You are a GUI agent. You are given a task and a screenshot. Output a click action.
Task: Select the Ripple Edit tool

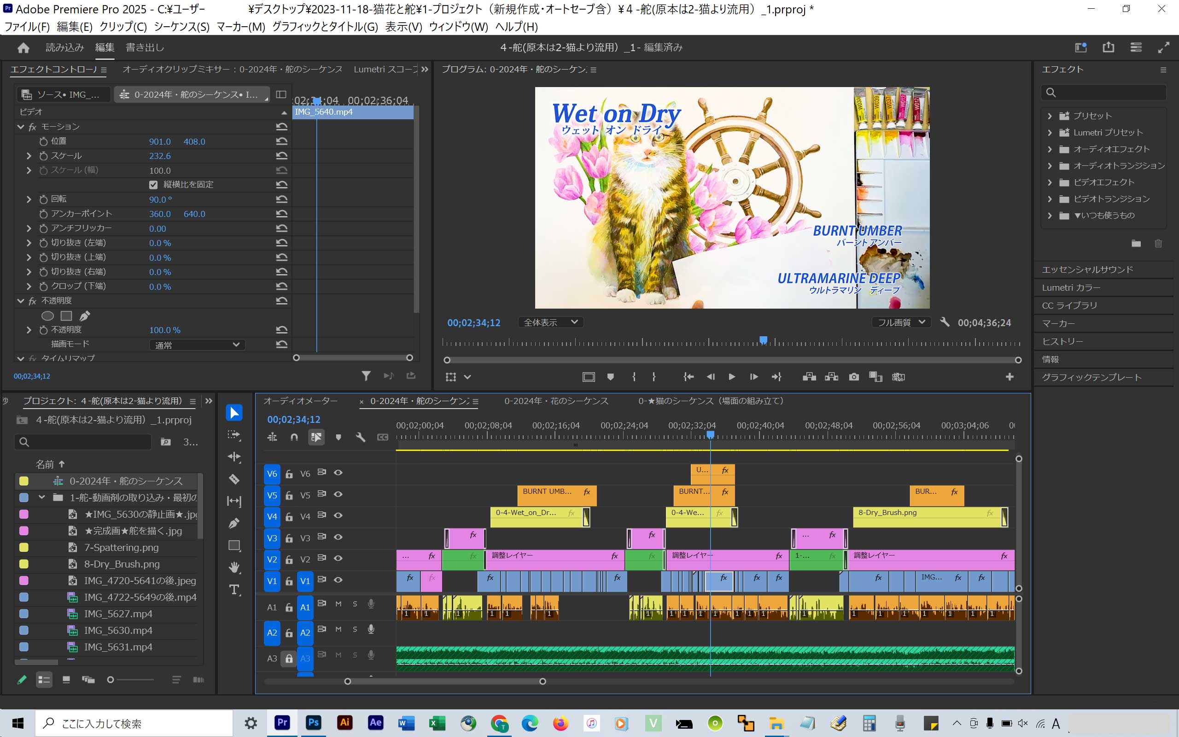click(234, 457)
